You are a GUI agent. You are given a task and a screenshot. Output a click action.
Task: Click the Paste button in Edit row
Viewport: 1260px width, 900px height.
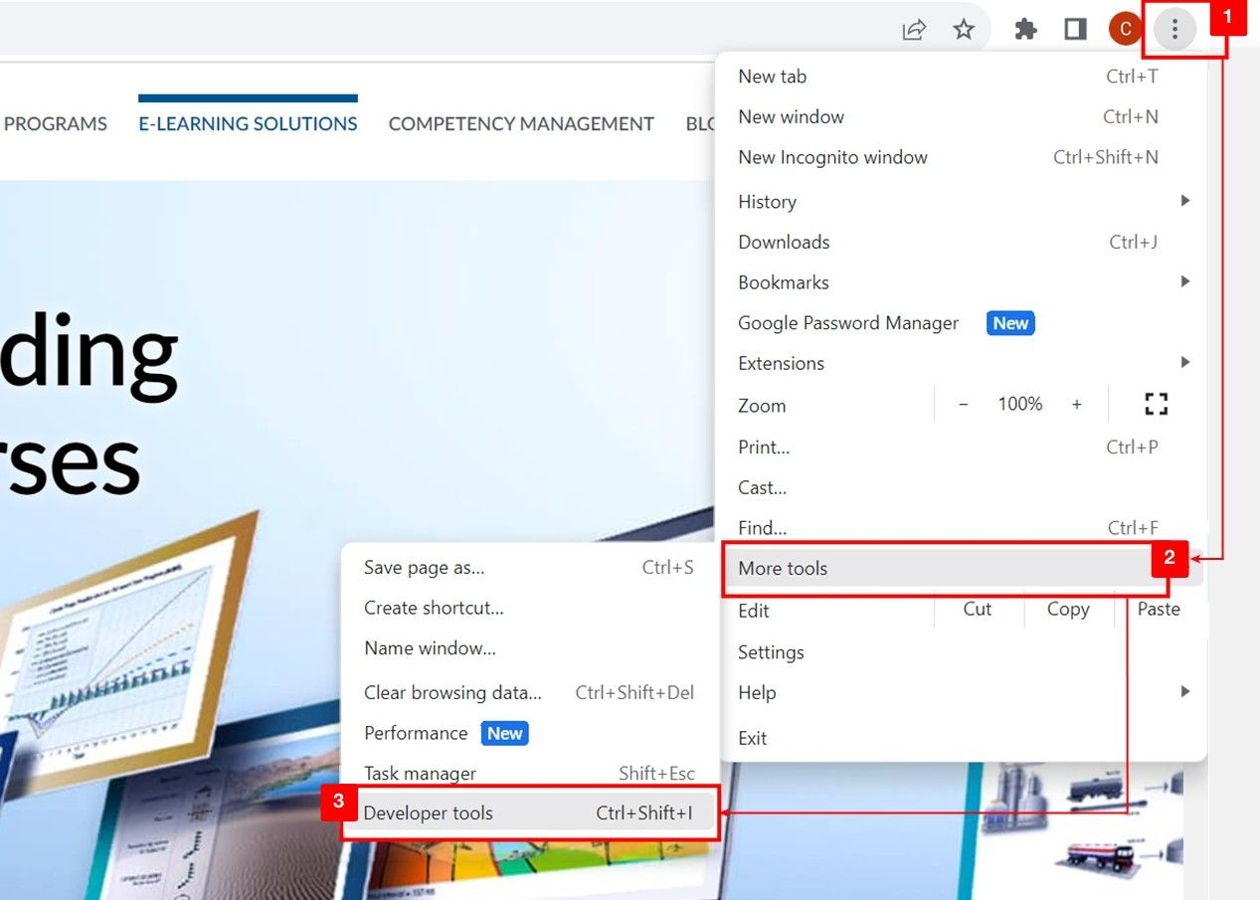[x=1159, y=610]
